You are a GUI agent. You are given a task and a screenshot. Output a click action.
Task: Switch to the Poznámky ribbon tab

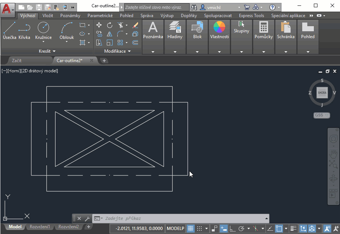point(70,16)
